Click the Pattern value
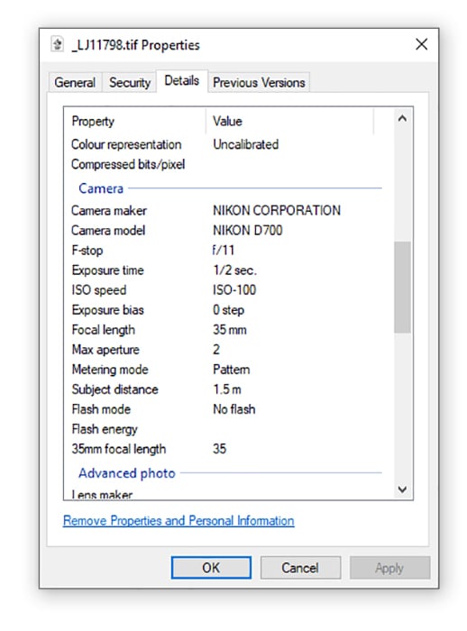This screenshot has width=467, height=631. coord(231,370)
